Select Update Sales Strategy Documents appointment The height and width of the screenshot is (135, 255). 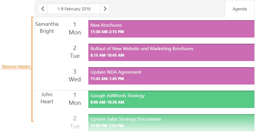pos(171,122)
